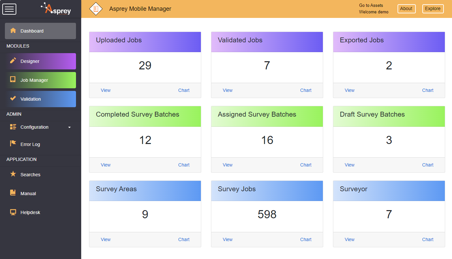The width and height of the screenshot is (452, 259).
Task: Click the Designer pencil icon
Action: (x=13, y=61)
